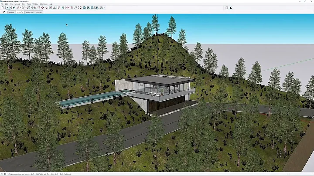Select the Pan hand tool
314x176 pixels.
[x=72, y=7]
